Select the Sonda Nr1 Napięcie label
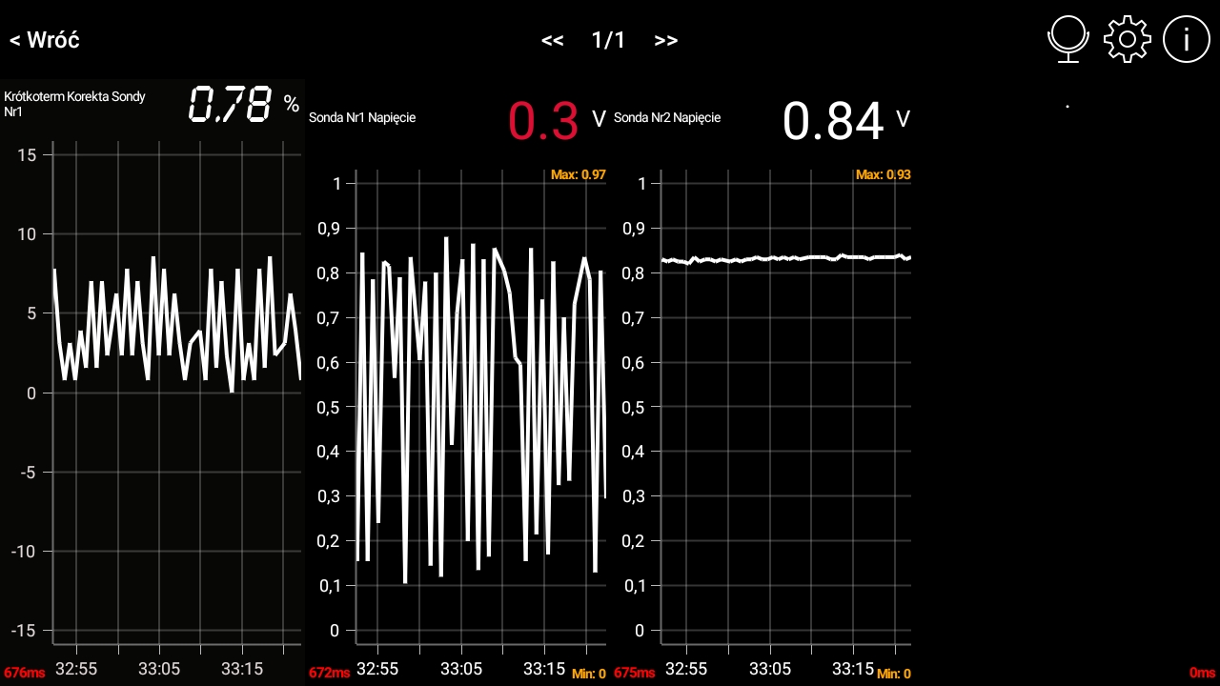1220x686 pixels. (362, 118)
